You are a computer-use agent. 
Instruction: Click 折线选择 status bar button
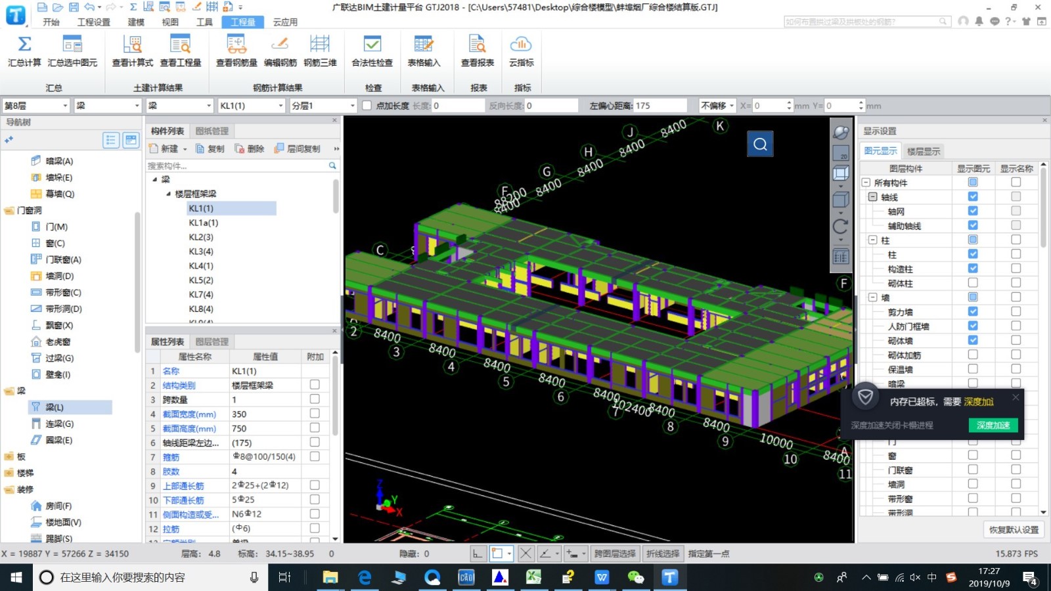(663, 554)
